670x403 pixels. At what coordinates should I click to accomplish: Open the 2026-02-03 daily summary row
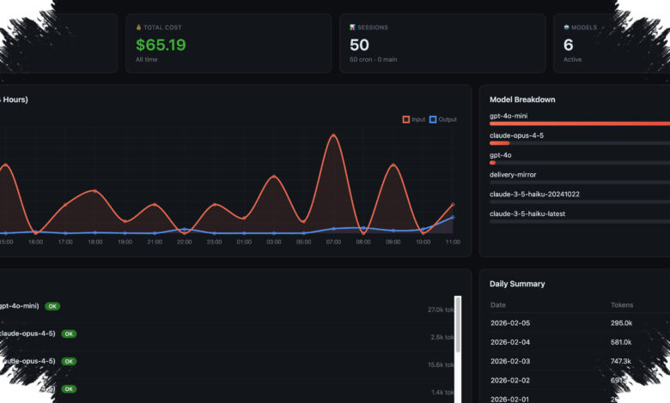coord(580,361)
